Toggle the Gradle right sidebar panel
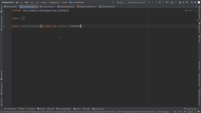201x113 pixels. [199, 39]
